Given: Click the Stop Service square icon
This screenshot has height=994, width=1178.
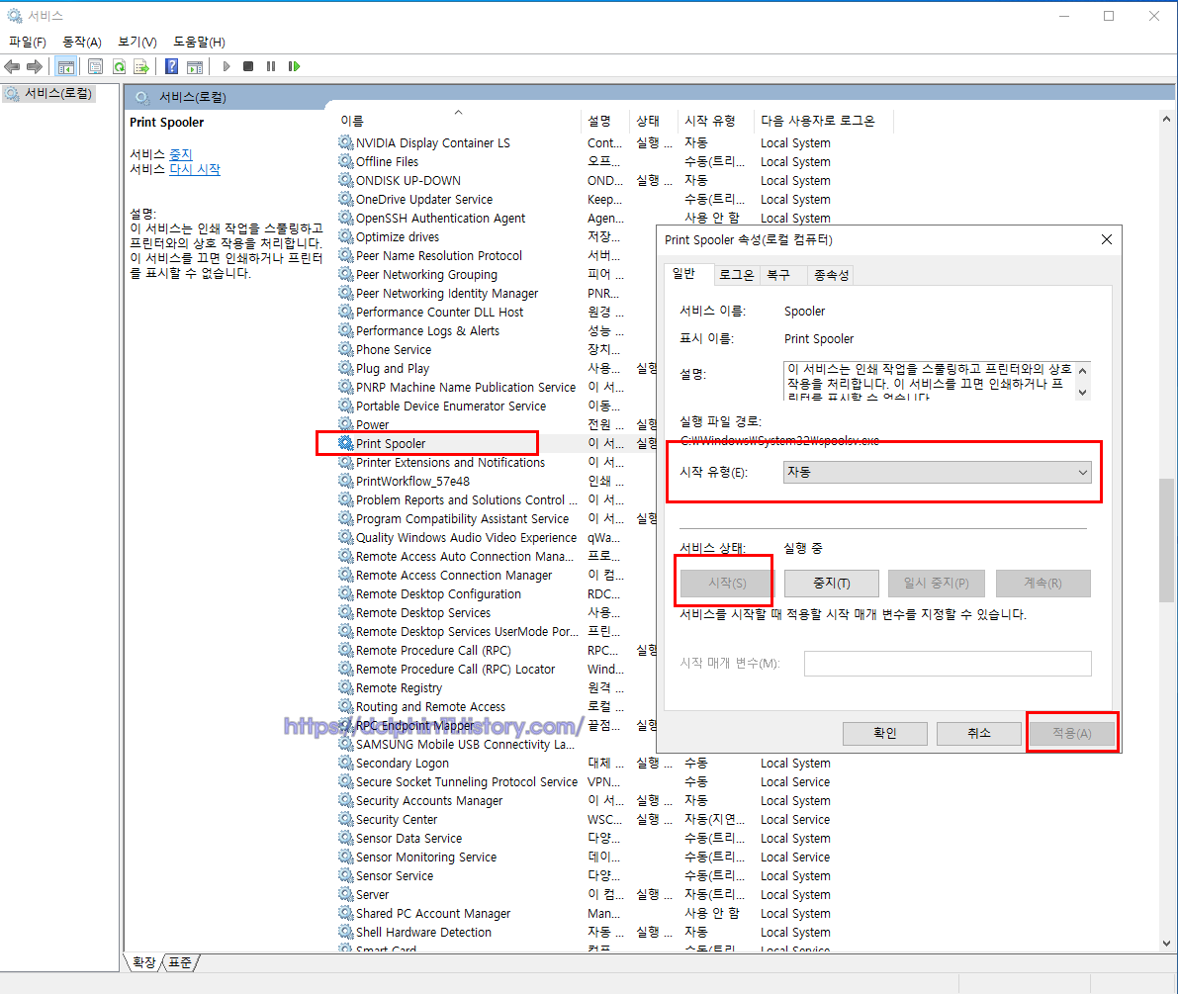Looking at the screenshot, I should point(248,67).
